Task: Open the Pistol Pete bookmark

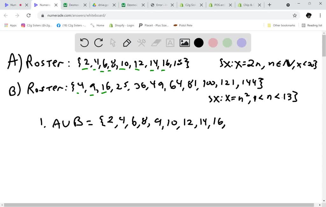Action: [182, 25]
